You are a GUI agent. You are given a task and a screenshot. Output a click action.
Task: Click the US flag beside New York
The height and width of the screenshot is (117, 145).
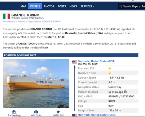(74, 115)
